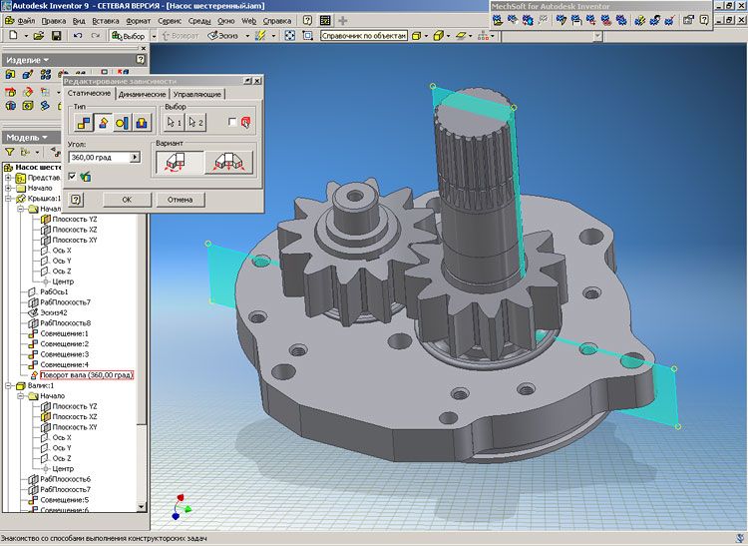Image resolution: width=748 pixels, height=546 pixels.
Task: Open the Вставка menu
Action: pyautogui.click(x=106, y=21)
